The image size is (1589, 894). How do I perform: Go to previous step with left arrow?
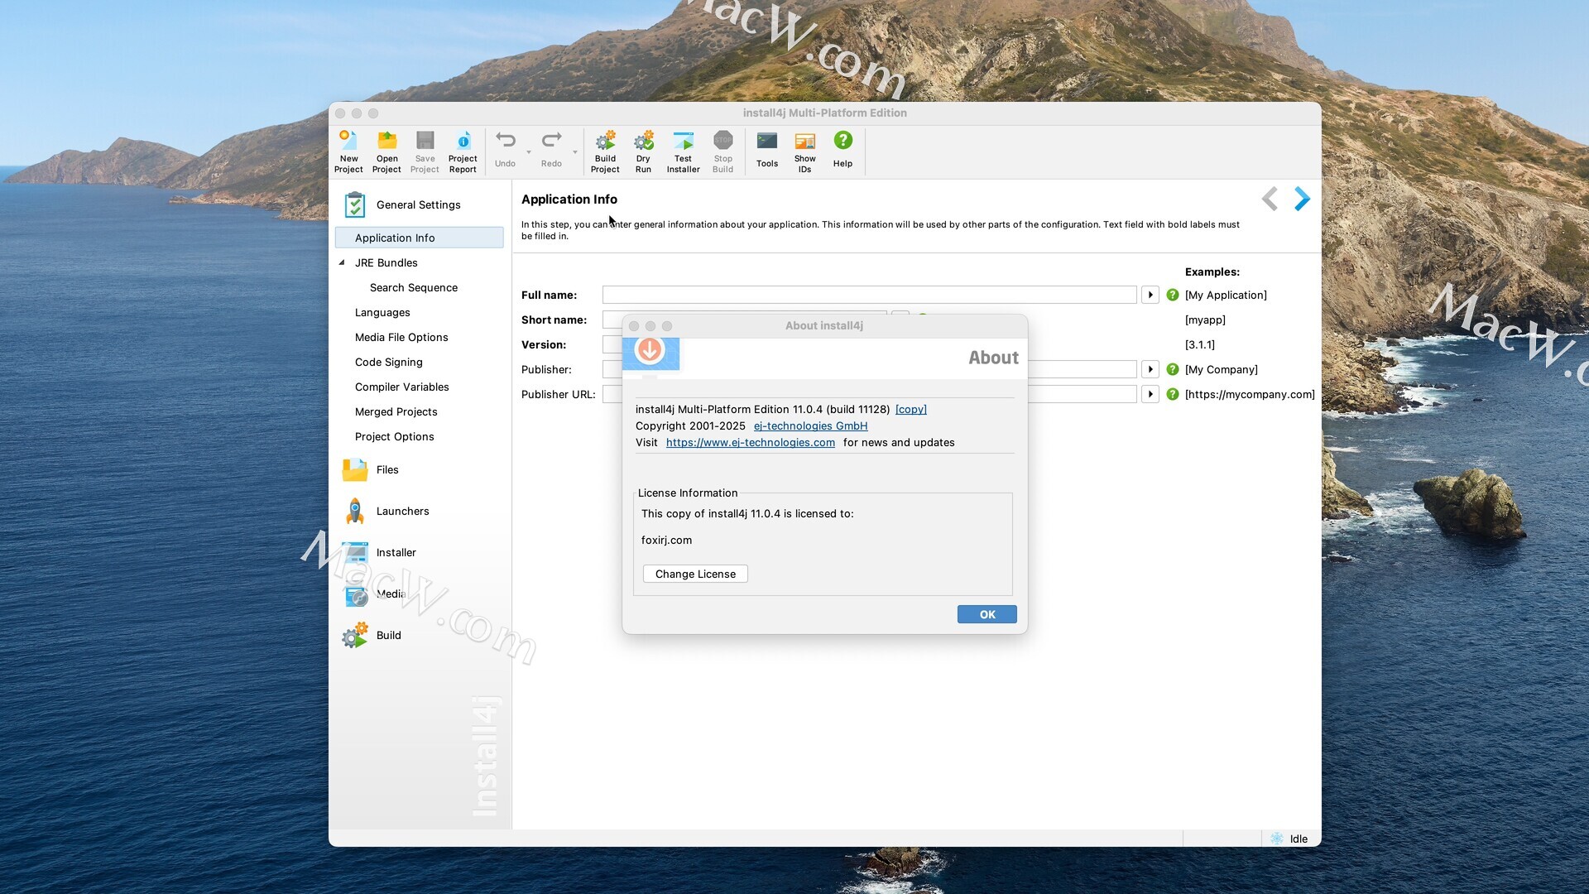point(1270,199)
